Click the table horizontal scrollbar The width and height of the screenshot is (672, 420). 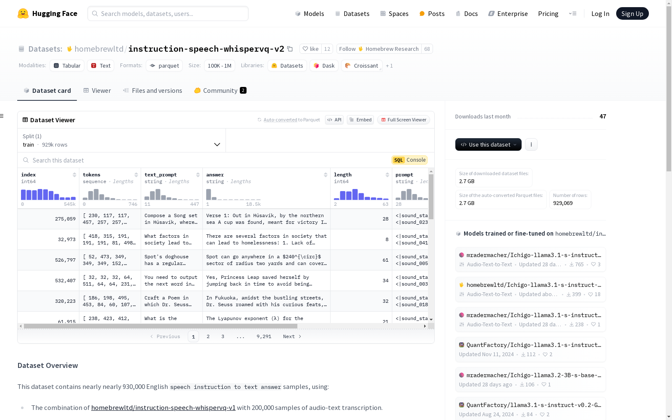[161, 326]
